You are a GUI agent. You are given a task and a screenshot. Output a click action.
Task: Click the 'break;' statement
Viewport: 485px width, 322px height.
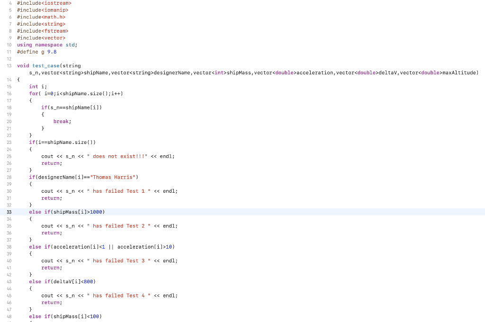pos(63,121)
